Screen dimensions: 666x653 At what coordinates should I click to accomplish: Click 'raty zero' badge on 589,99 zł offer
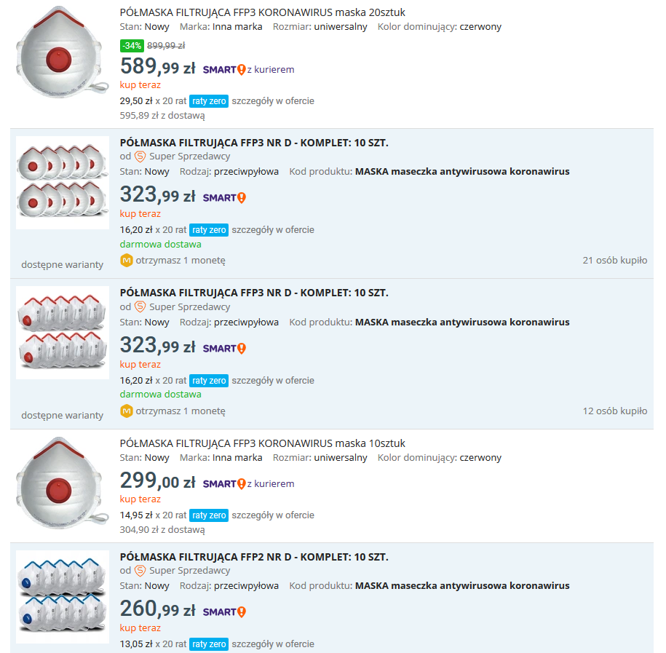[x=209, y=101]
